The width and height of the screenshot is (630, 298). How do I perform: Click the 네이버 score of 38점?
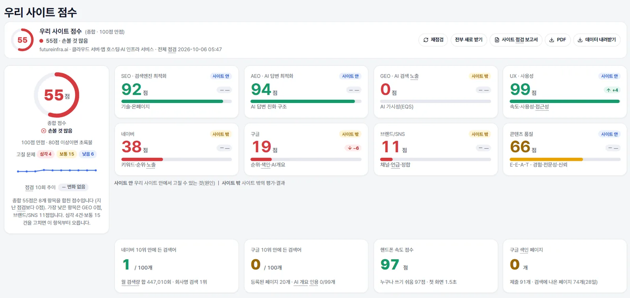point(135,147)
